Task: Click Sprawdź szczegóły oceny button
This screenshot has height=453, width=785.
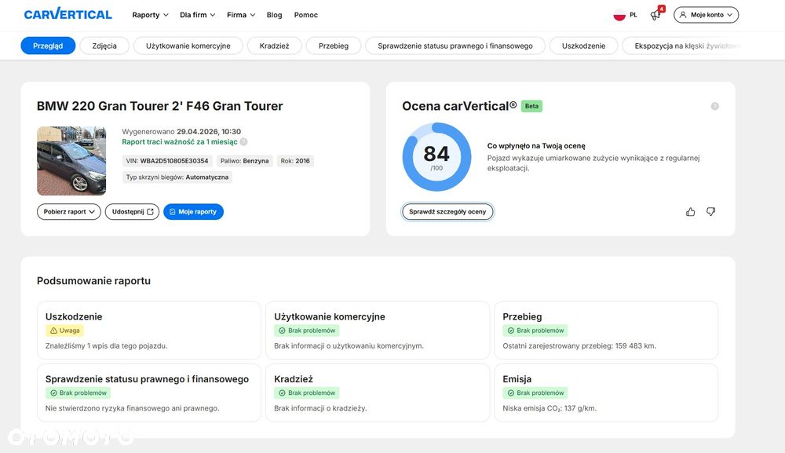Action: [447, 212]
